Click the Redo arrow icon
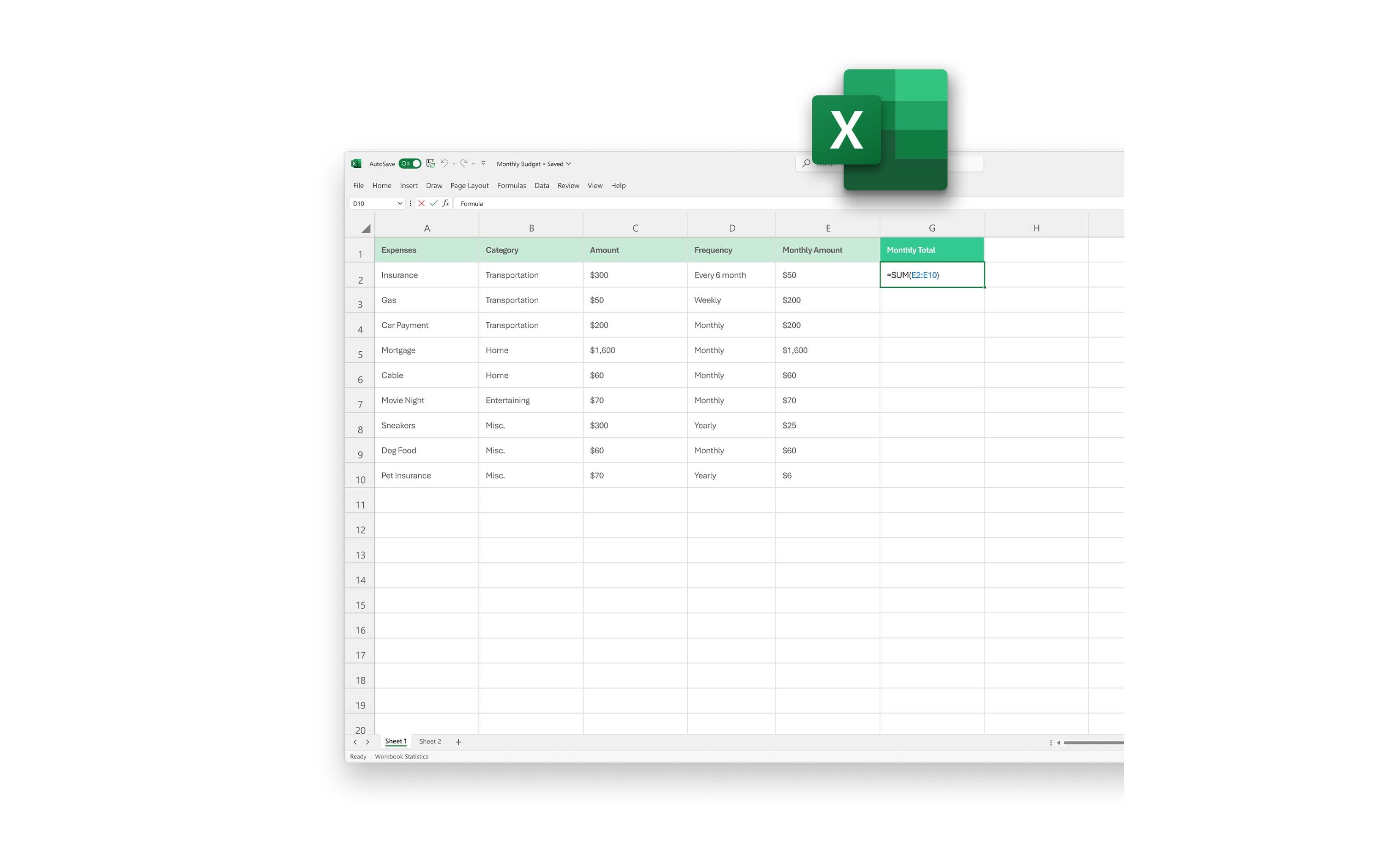This screenshot has width=1380, height=868. coord(464,163)
